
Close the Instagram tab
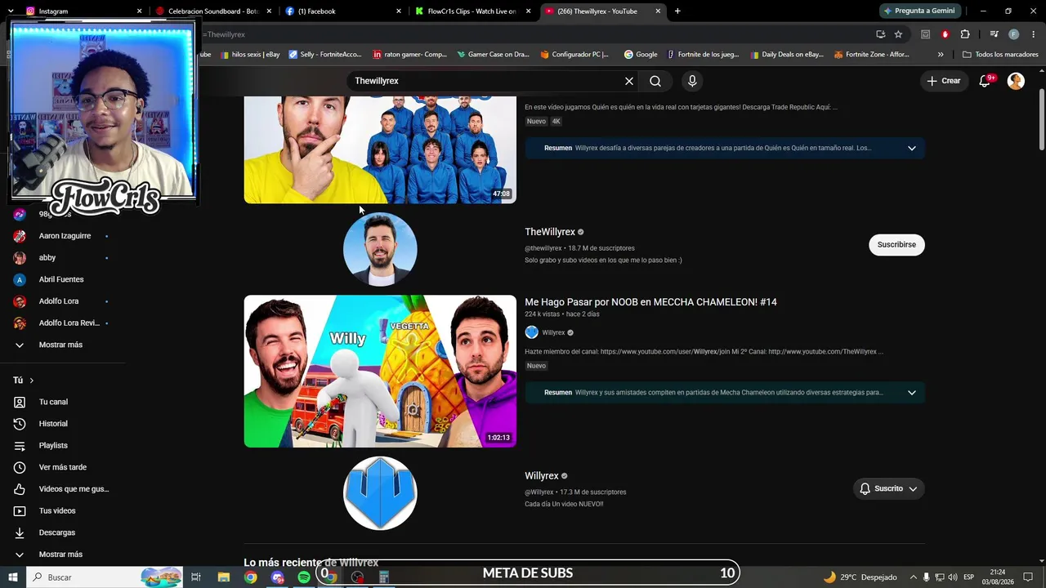coord(140,11)
